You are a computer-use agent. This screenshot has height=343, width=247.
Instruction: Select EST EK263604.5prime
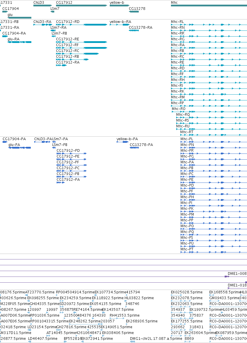[x=200, y=333]
